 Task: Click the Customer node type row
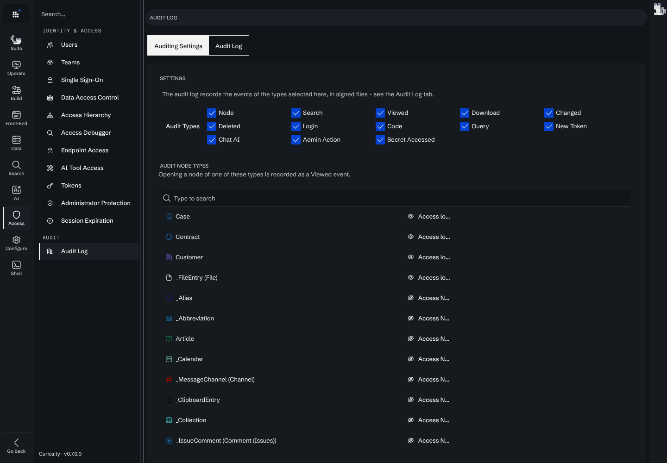[x=396, y=257]
